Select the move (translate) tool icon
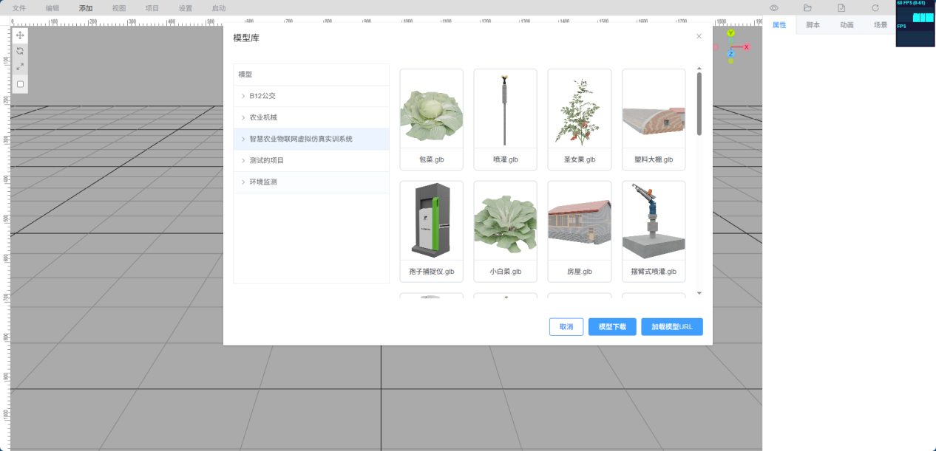Image resolution: width=936 pixels, height=451 pixels. pyautogui.click(x=20, y=35)
